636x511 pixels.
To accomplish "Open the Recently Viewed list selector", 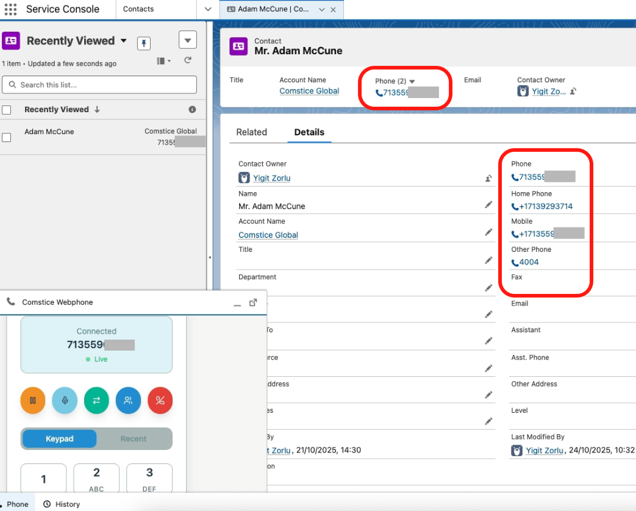I will (x=124, y=40).
